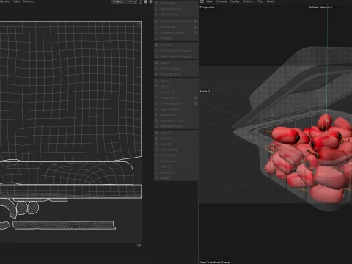Open the Filter menu in viewport
Screen dimensions: 352x264
coord(260,1)
